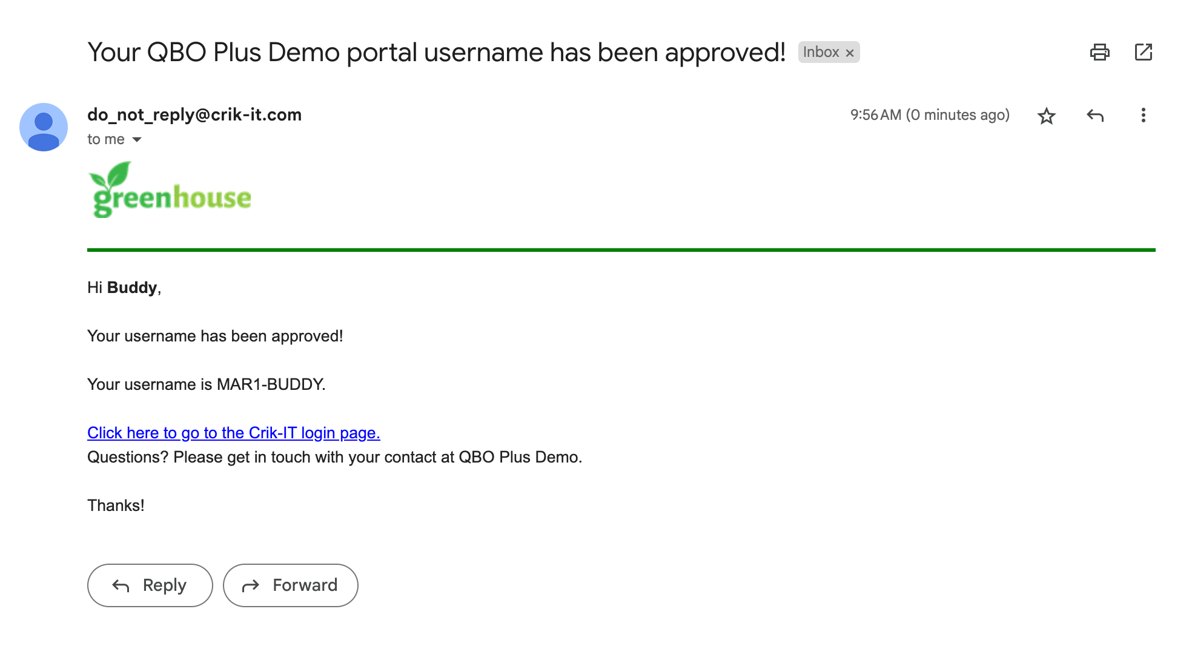Click the "to me" recipient text

[106, 140]
